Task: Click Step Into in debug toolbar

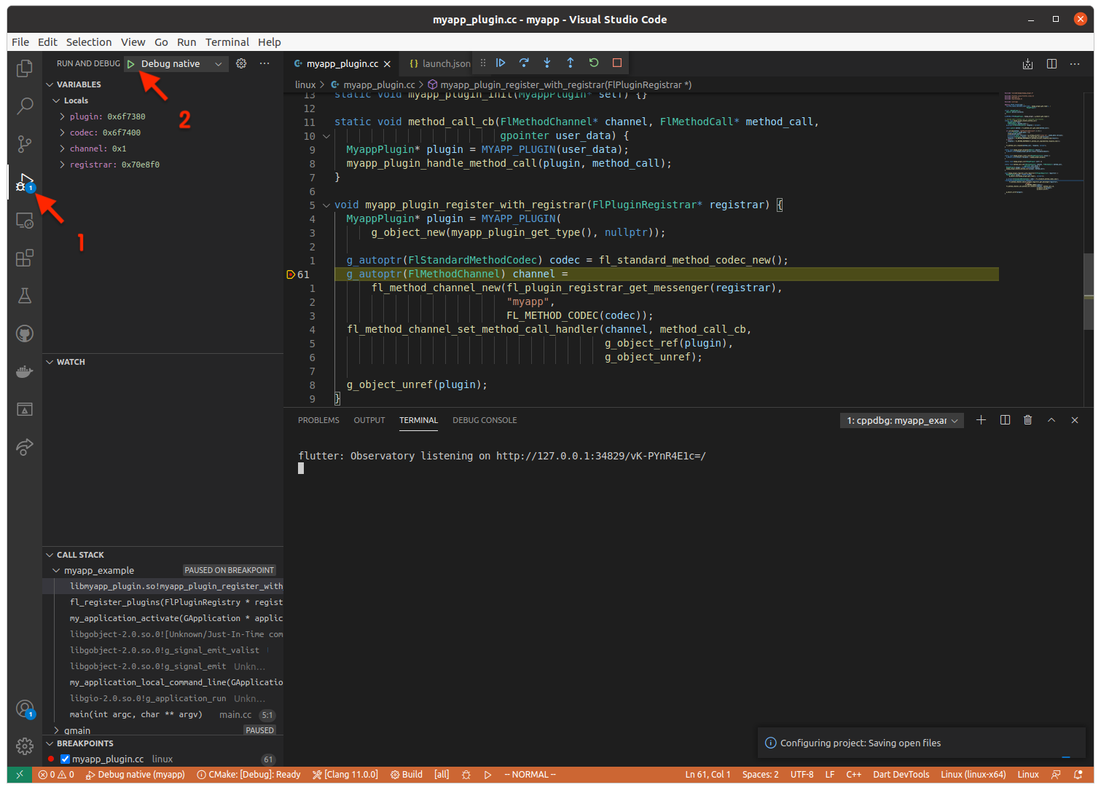Action: (547, 63)
